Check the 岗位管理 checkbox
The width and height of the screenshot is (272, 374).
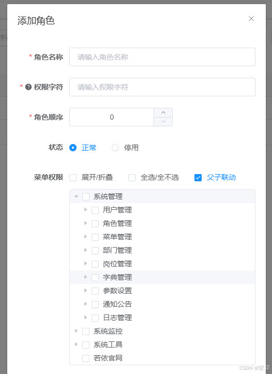[95, 264]
